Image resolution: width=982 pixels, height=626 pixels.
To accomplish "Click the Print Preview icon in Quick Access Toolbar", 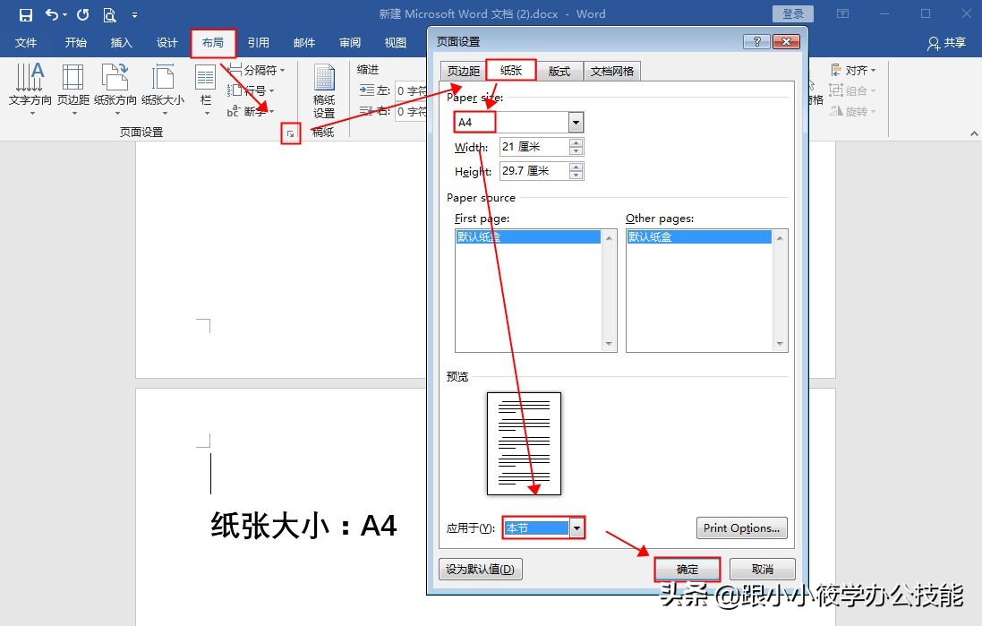I will click(108, 14).
